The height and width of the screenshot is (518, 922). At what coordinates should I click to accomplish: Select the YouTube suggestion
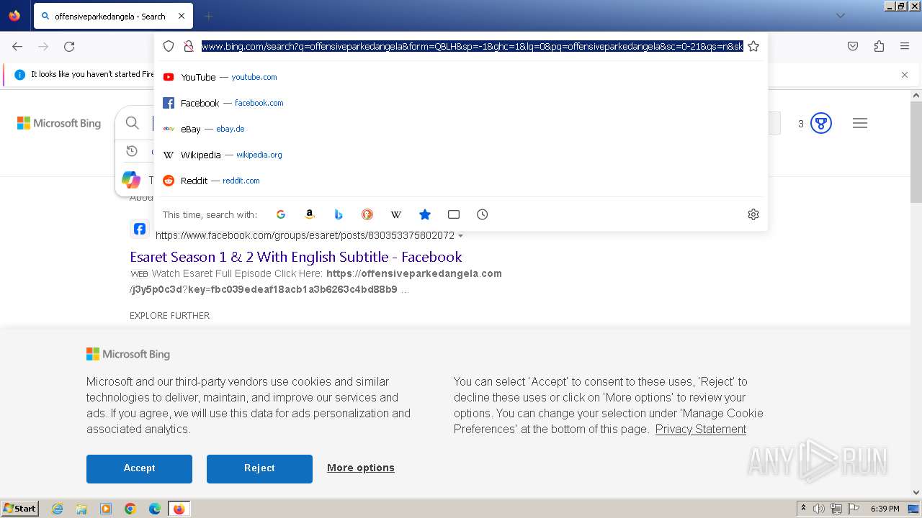(x=461, y=77)
